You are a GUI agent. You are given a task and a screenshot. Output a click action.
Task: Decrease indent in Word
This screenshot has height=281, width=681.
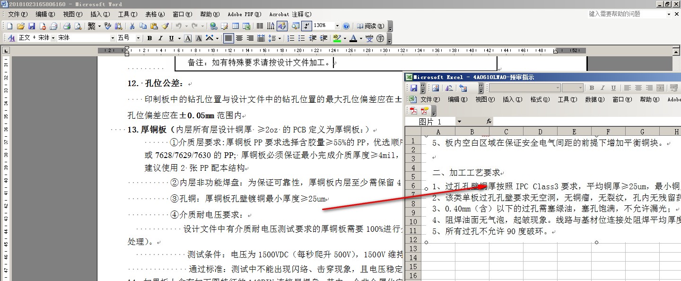(313, 38)
